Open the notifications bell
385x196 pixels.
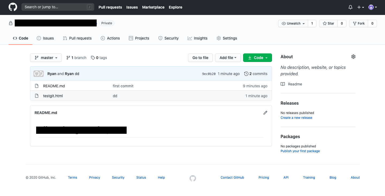[x=350, y=7]
